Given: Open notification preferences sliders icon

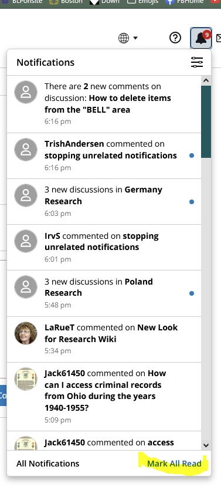Looking at the screenshot, I should (x=196, y=62).
